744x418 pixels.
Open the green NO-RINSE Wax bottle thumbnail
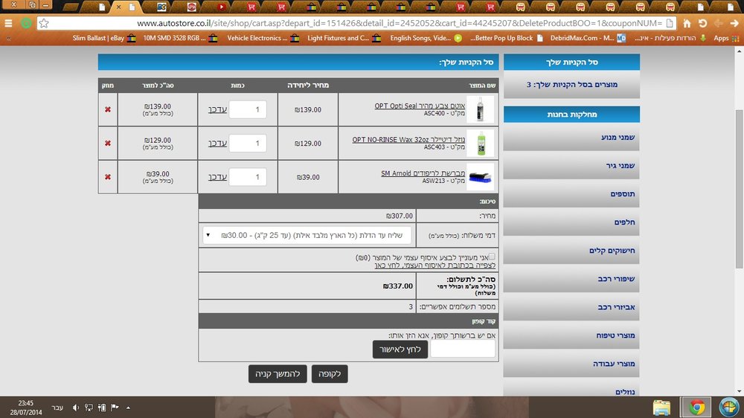[480, 144]
